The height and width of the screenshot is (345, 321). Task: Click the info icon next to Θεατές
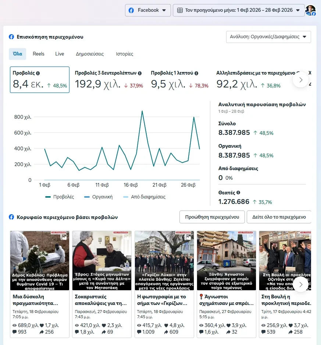(238, 192)
